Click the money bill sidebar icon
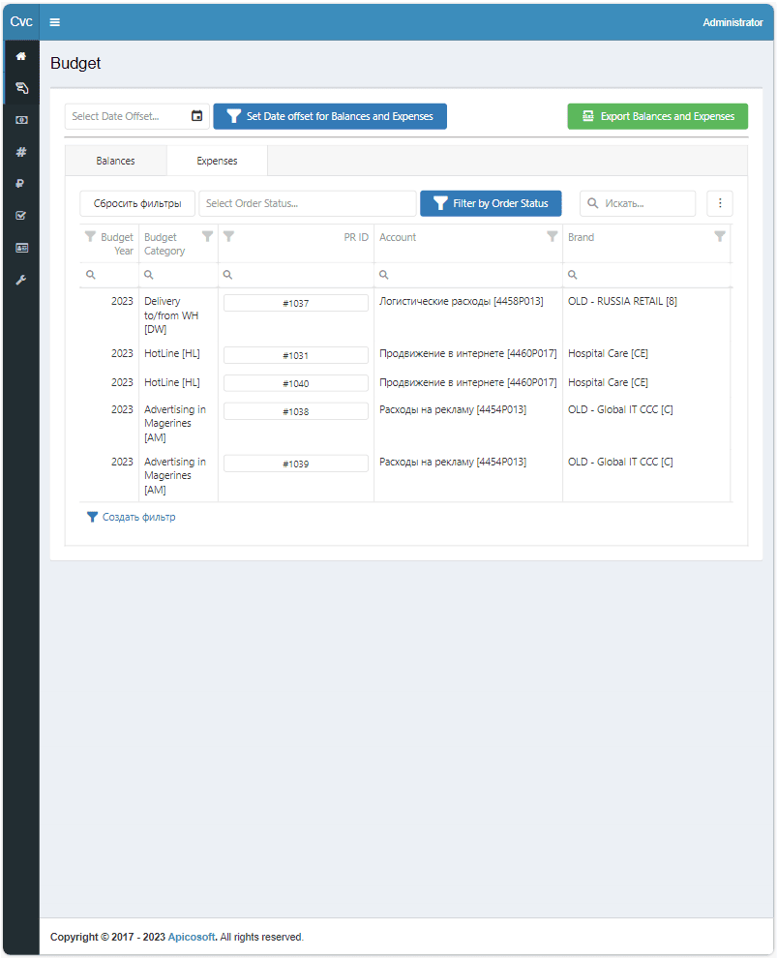 click(21, 120)
